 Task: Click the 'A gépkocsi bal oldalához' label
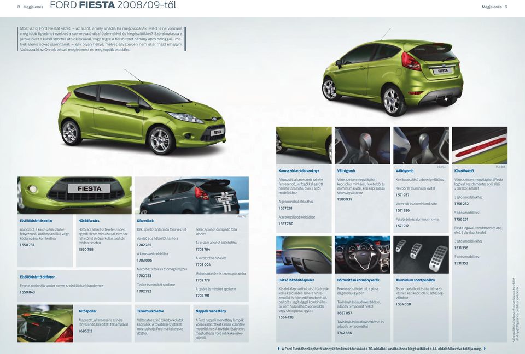click(296, 202)
